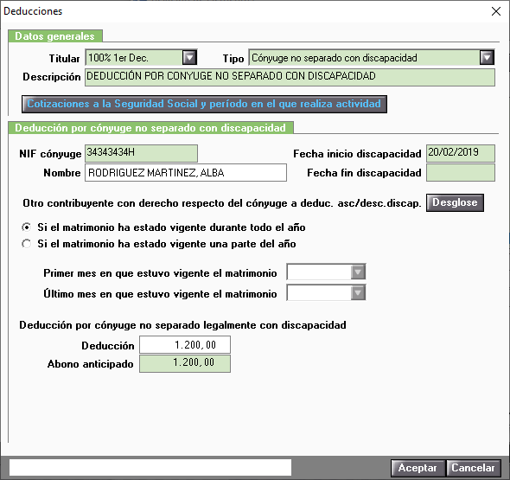This screenshot has width=510, height=480.
Task: Click 'Otro contribuyente con derecho' label text
Action: tap(222, 203)
